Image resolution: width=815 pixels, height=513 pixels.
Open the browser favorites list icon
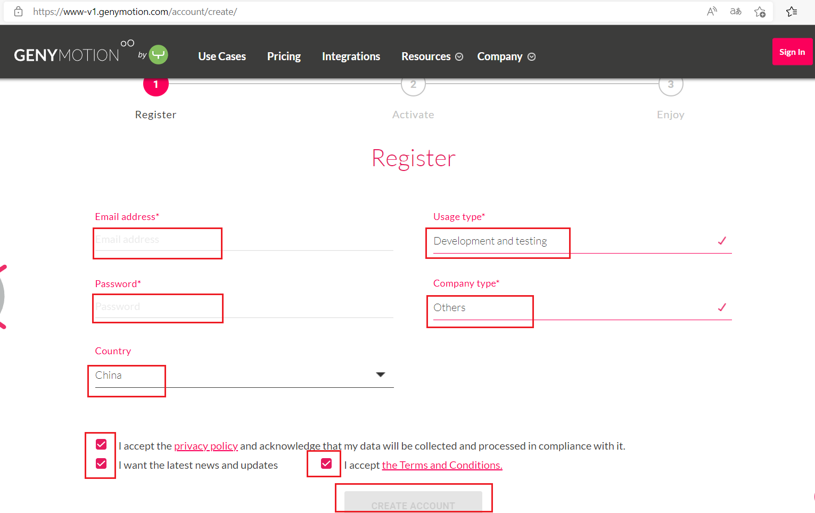[792, 11]
